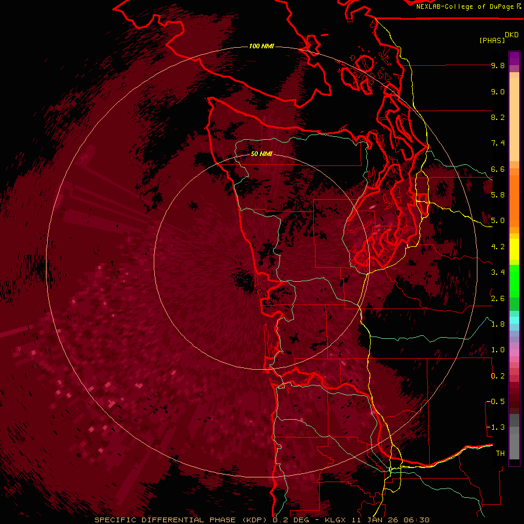Click the 50 NMI range ring label

pos(261,154)
